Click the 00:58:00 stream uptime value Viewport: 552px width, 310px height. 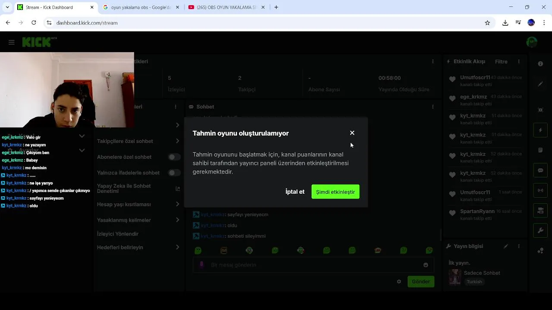(x=389, y=78)
